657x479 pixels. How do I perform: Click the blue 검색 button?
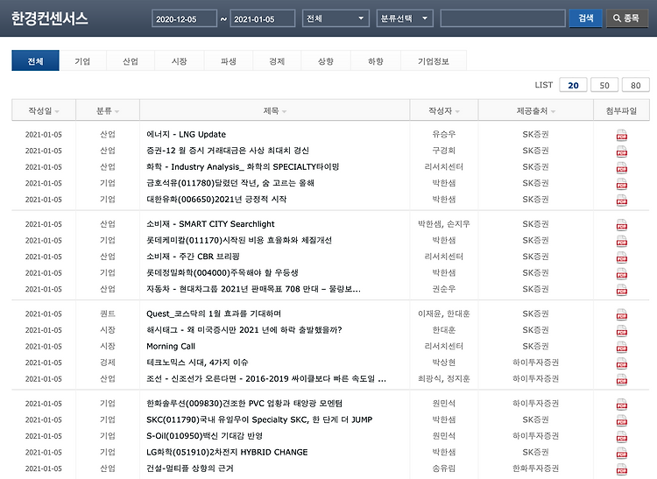585,18
